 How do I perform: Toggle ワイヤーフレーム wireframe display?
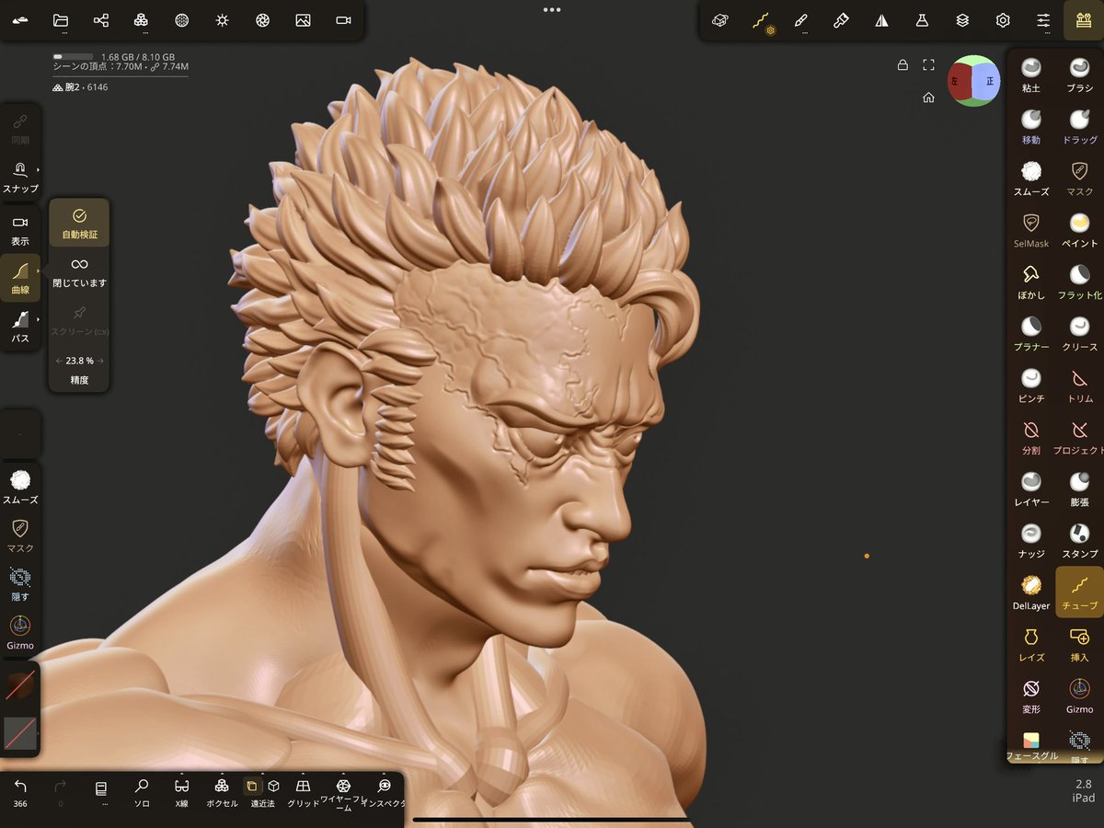[x=343, y=793]
